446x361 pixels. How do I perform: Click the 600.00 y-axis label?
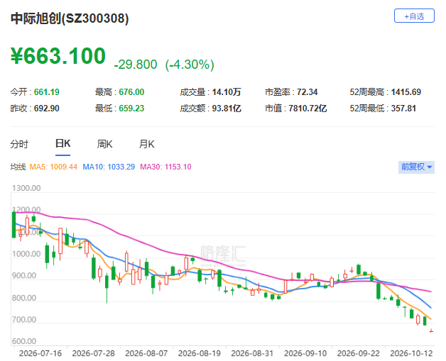[x=24, y=341]
